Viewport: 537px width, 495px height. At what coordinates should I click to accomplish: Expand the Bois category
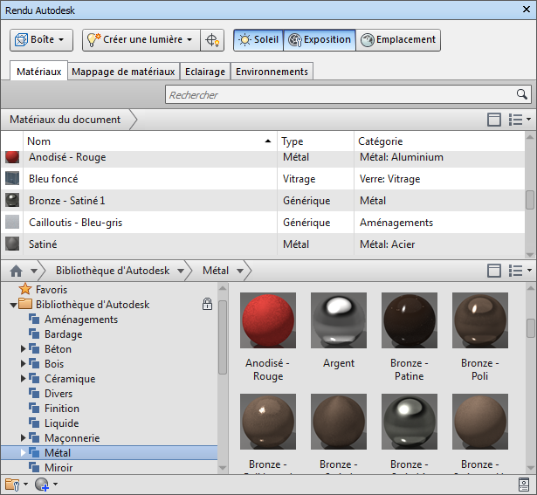pyautogui.click(x=23, y=363)
